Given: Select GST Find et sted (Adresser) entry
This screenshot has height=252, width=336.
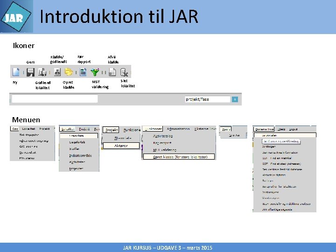Looking at the screenshot, I should pyautogui.click(x=281, y=164).
